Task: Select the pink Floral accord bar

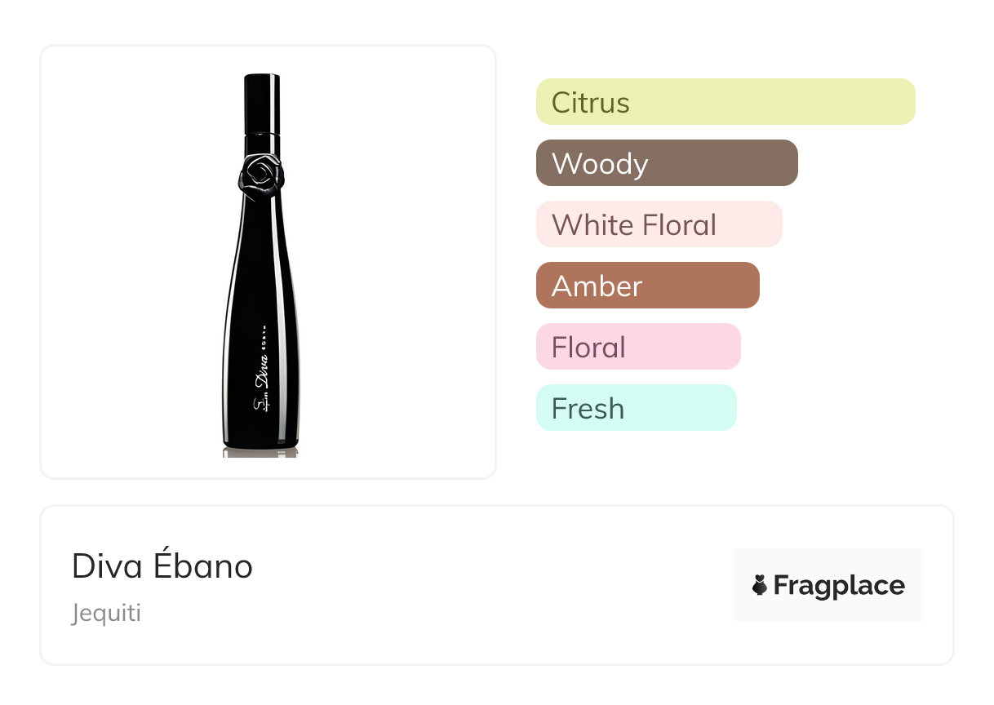Action: click(x=637, y=347)
